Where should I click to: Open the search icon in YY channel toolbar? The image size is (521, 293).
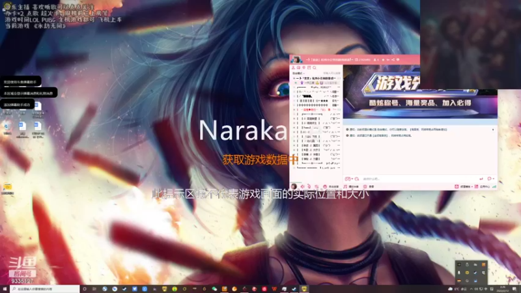click(315, 68)
